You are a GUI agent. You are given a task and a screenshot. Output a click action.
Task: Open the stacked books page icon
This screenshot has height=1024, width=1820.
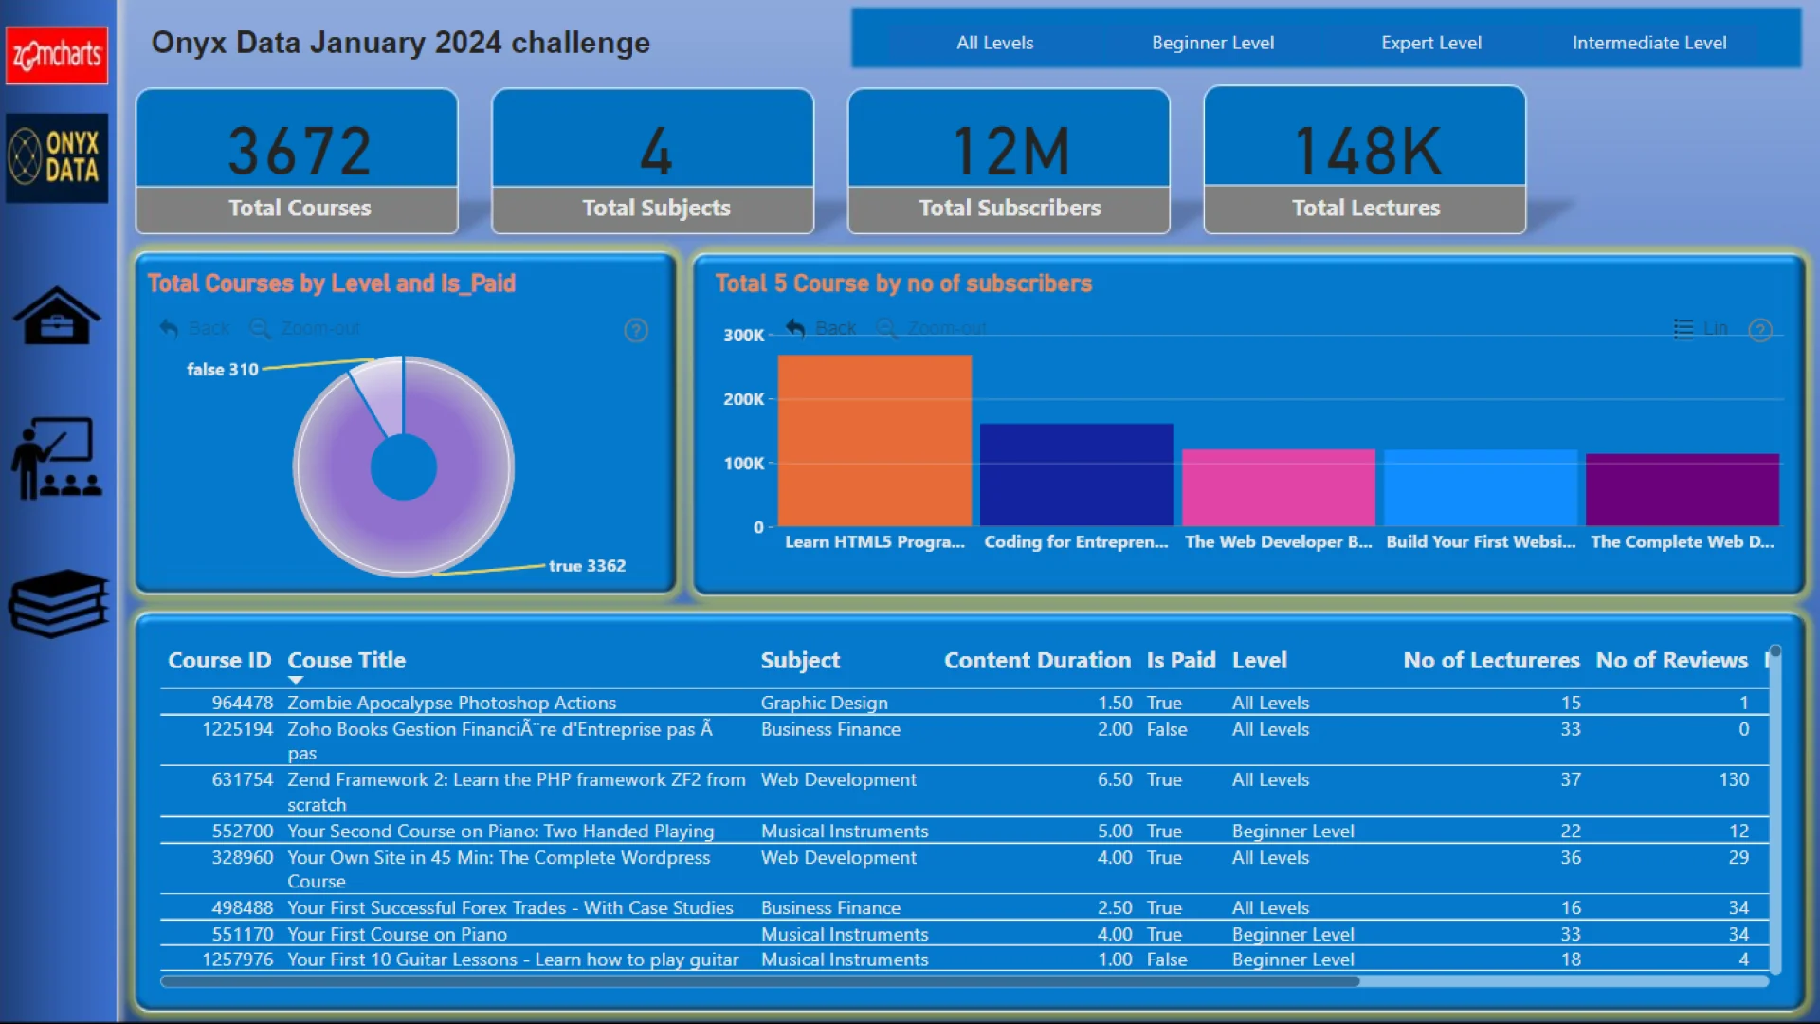pyautogui.click(x=59, y=603)
